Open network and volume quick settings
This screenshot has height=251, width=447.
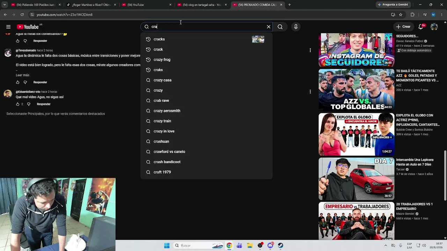pos(421,245)
